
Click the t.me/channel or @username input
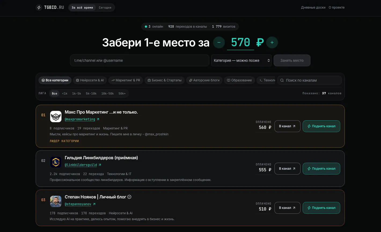click(x=140, y=60)
